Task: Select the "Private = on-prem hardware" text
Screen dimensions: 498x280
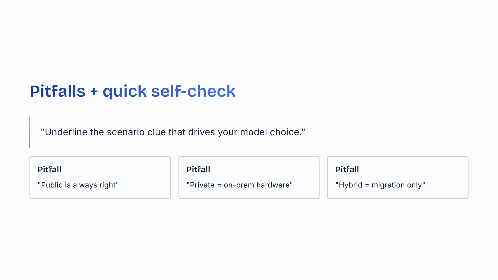Action: click(x=239, y=185)
